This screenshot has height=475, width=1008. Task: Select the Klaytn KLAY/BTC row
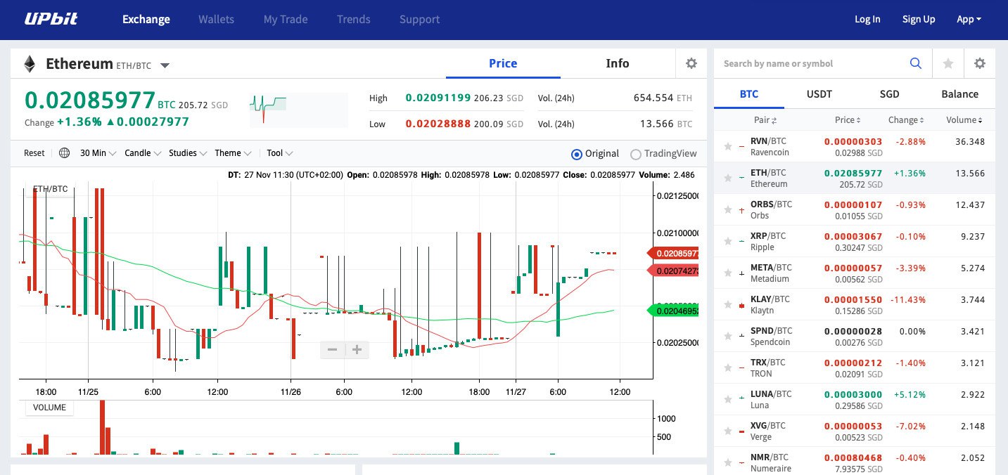coord(855,304)
